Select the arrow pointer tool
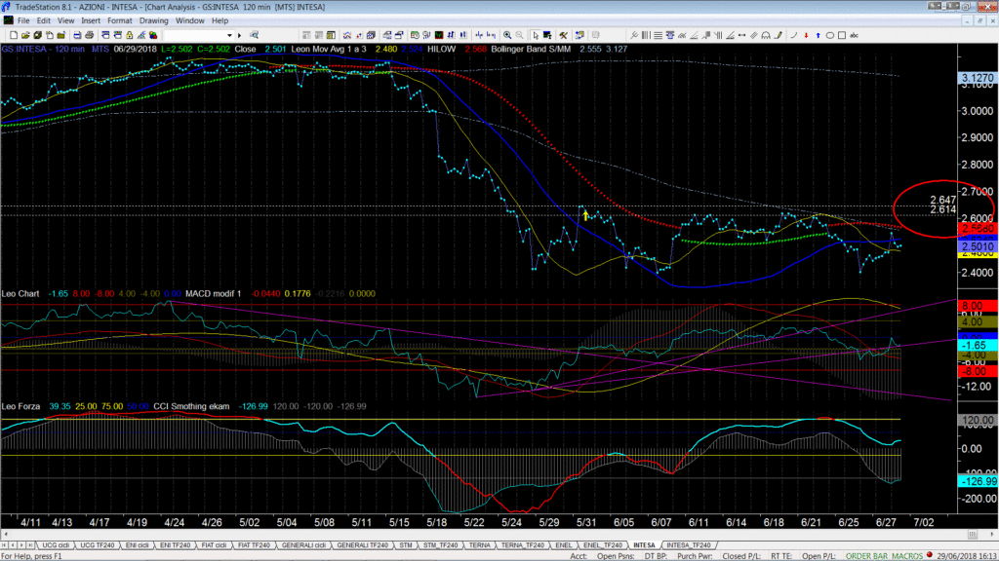 pos(536,35)
